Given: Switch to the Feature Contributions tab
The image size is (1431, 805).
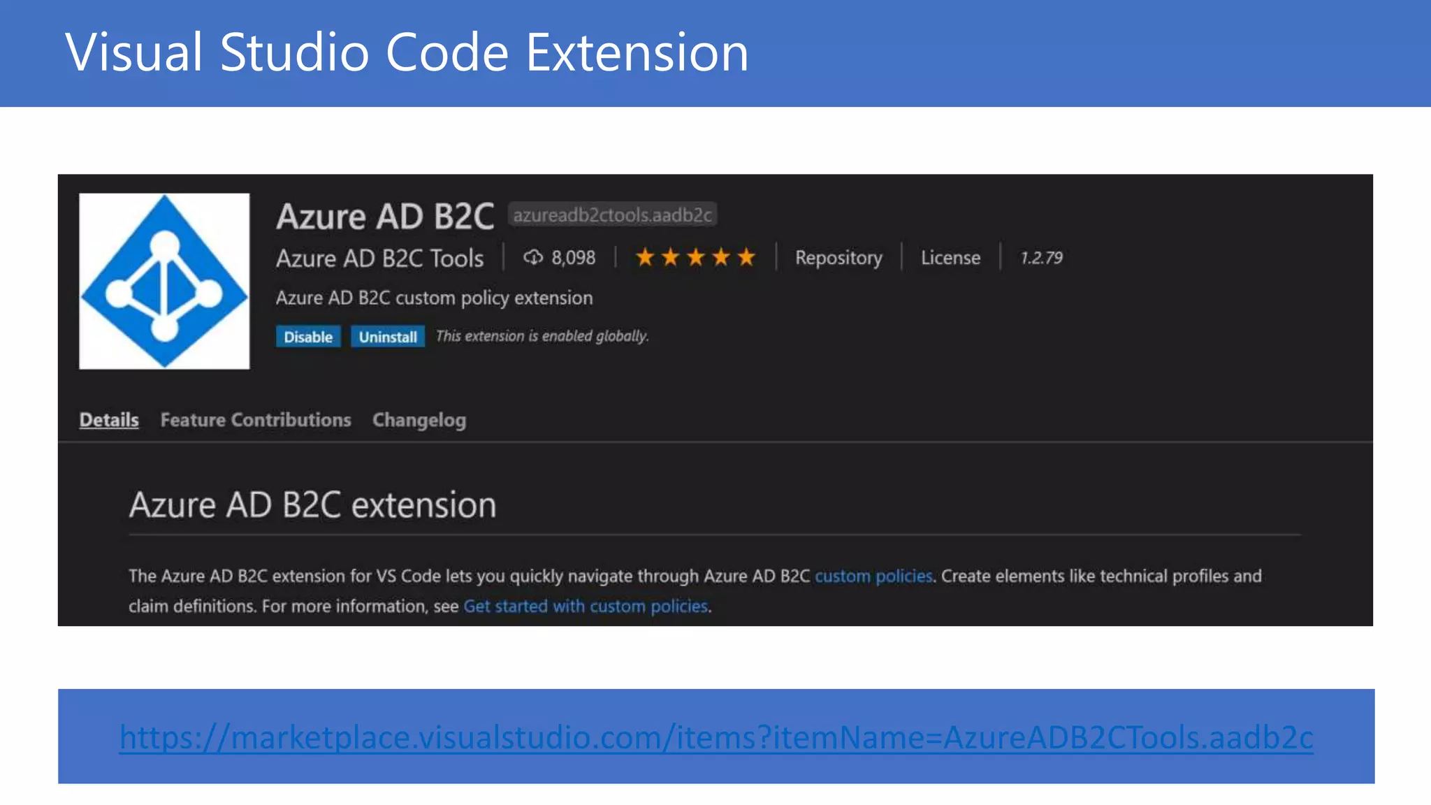Looking at the screenshot, I should point(256,419).
